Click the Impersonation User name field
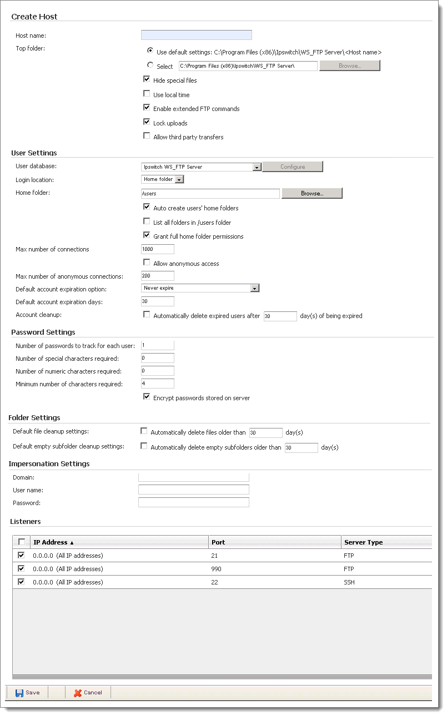This screenshot has height=716, width=447. pyautogui.click(x=194, y=490)
